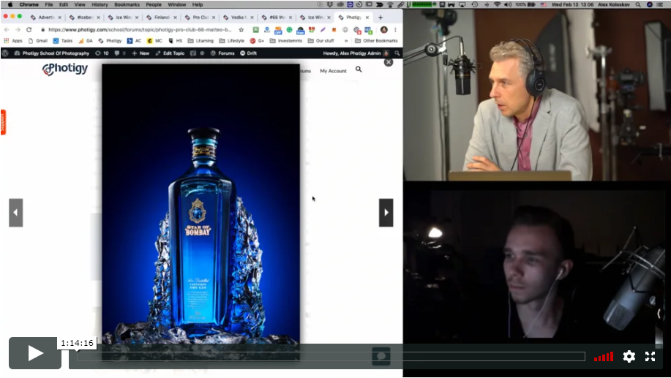Screen dimensions: 671x378
Task: Reload the current page
Action: 29,29
